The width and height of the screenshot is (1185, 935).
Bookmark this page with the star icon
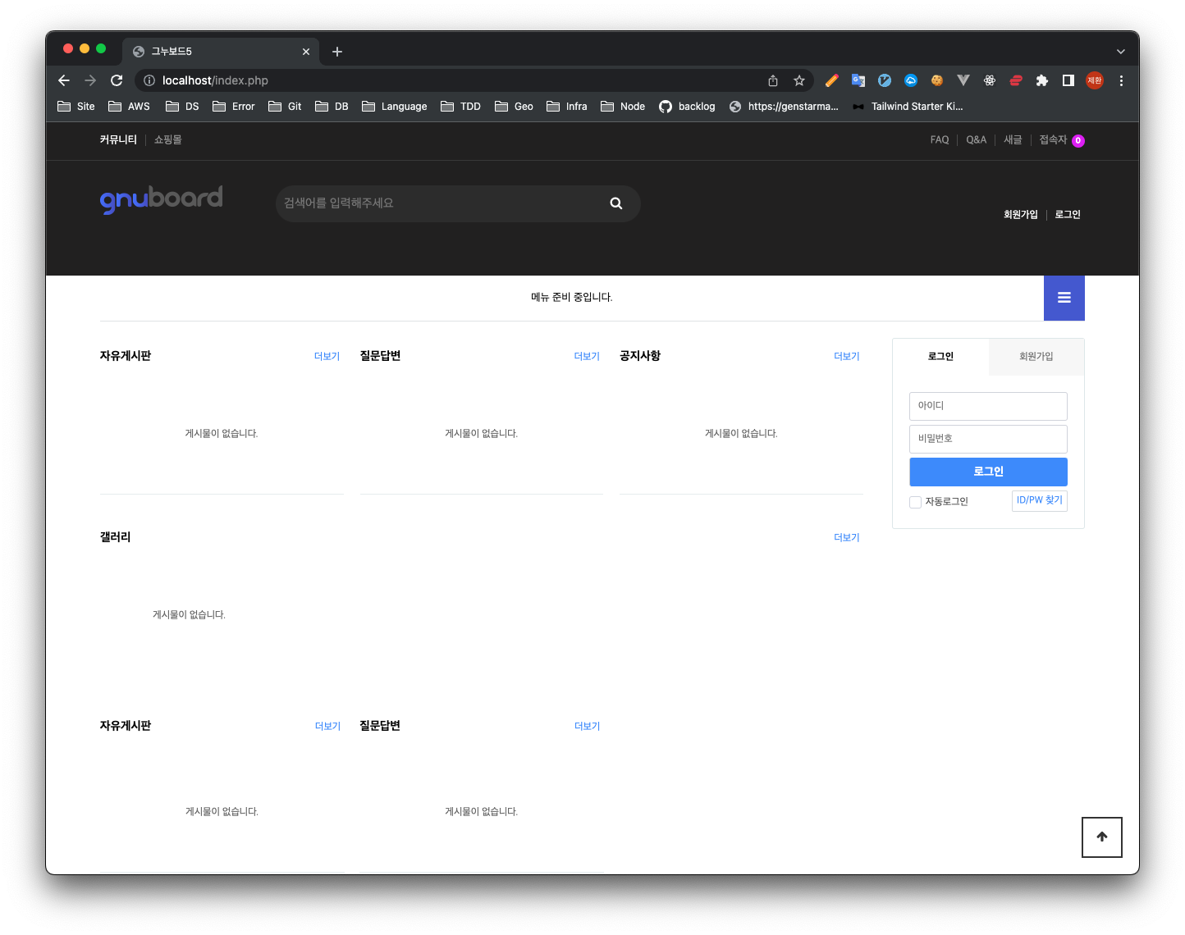click(x=799, y=80)
